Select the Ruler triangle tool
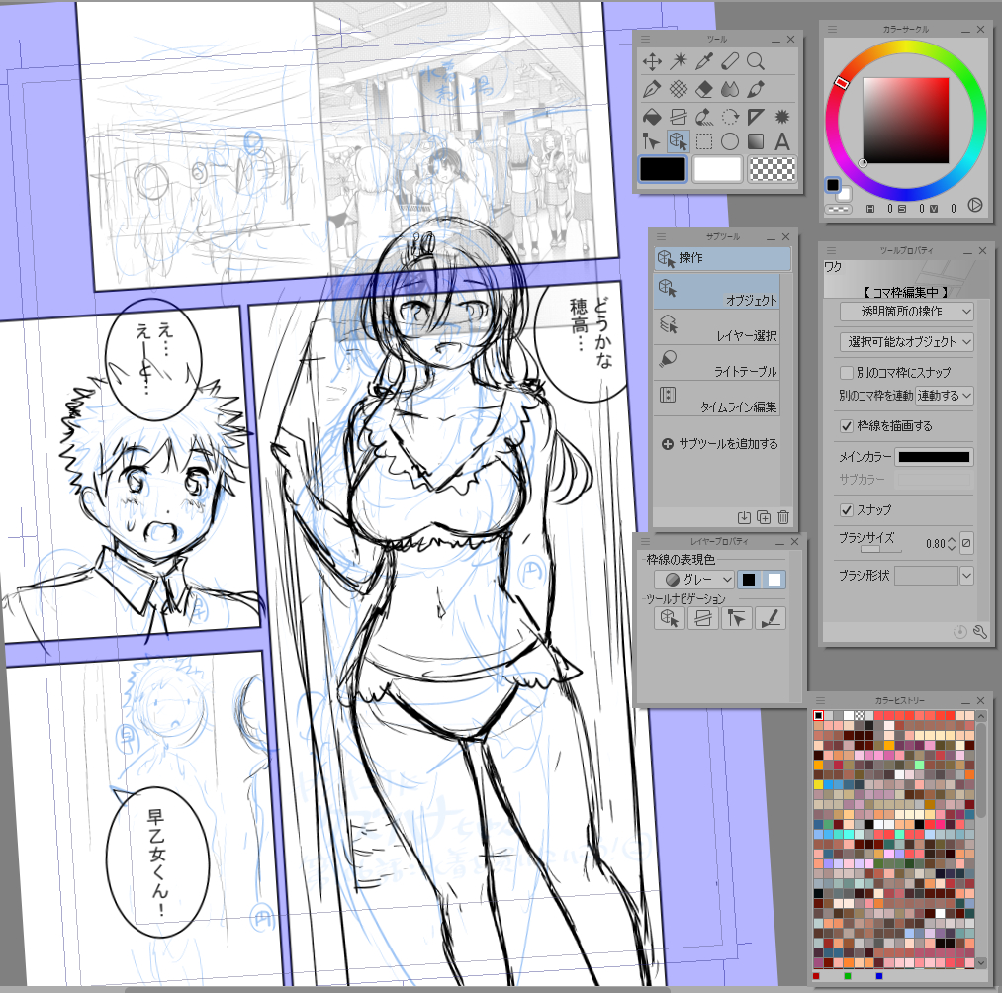The image size is (1002, 993). click(x=756, y=117)
